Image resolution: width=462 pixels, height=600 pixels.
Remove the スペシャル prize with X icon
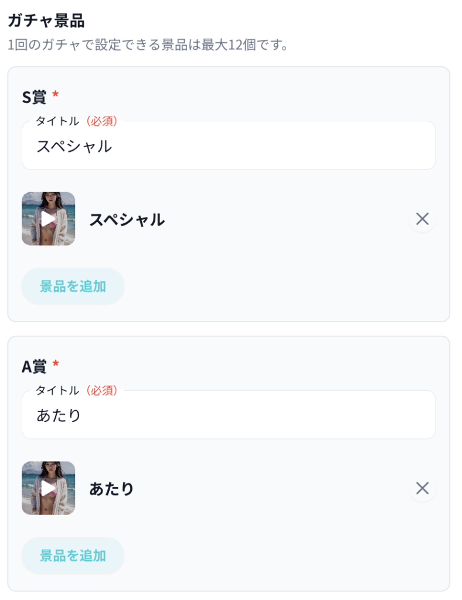[422, 219]
